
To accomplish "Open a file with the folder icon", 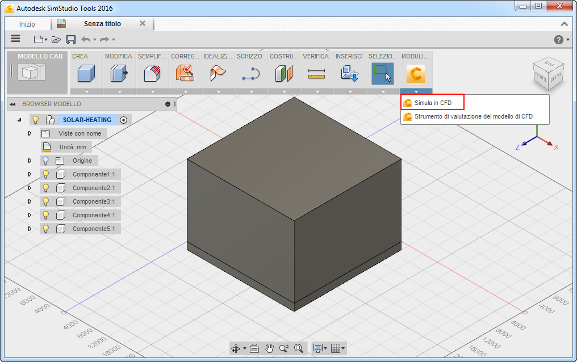I will click(x=56, y=39).
